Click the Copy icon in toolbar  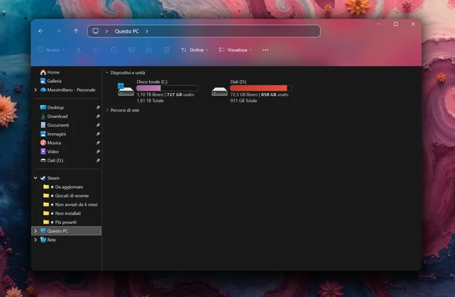pyautogui.click(x=96, y=50)
